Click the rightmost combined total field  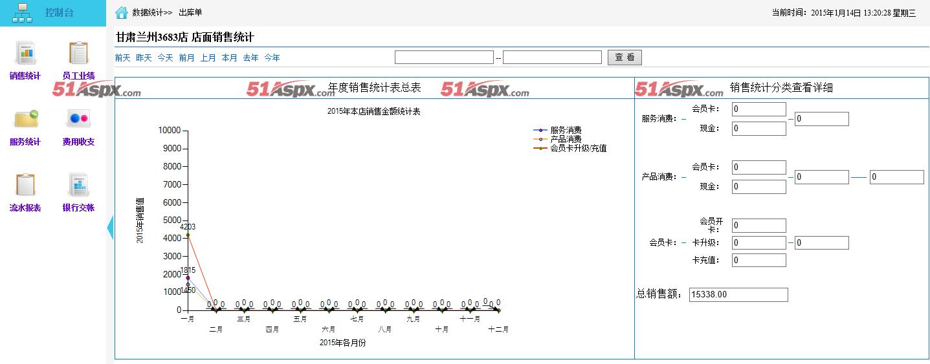896,177
